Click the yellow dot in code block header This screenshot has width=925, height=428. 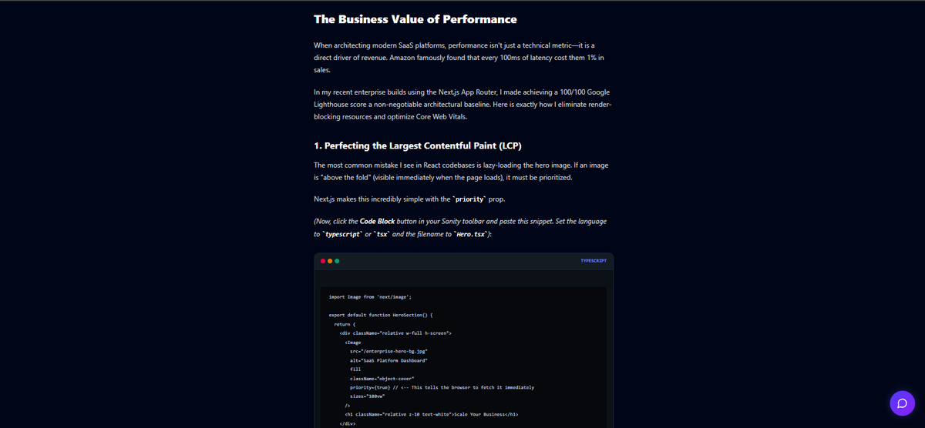330,261
